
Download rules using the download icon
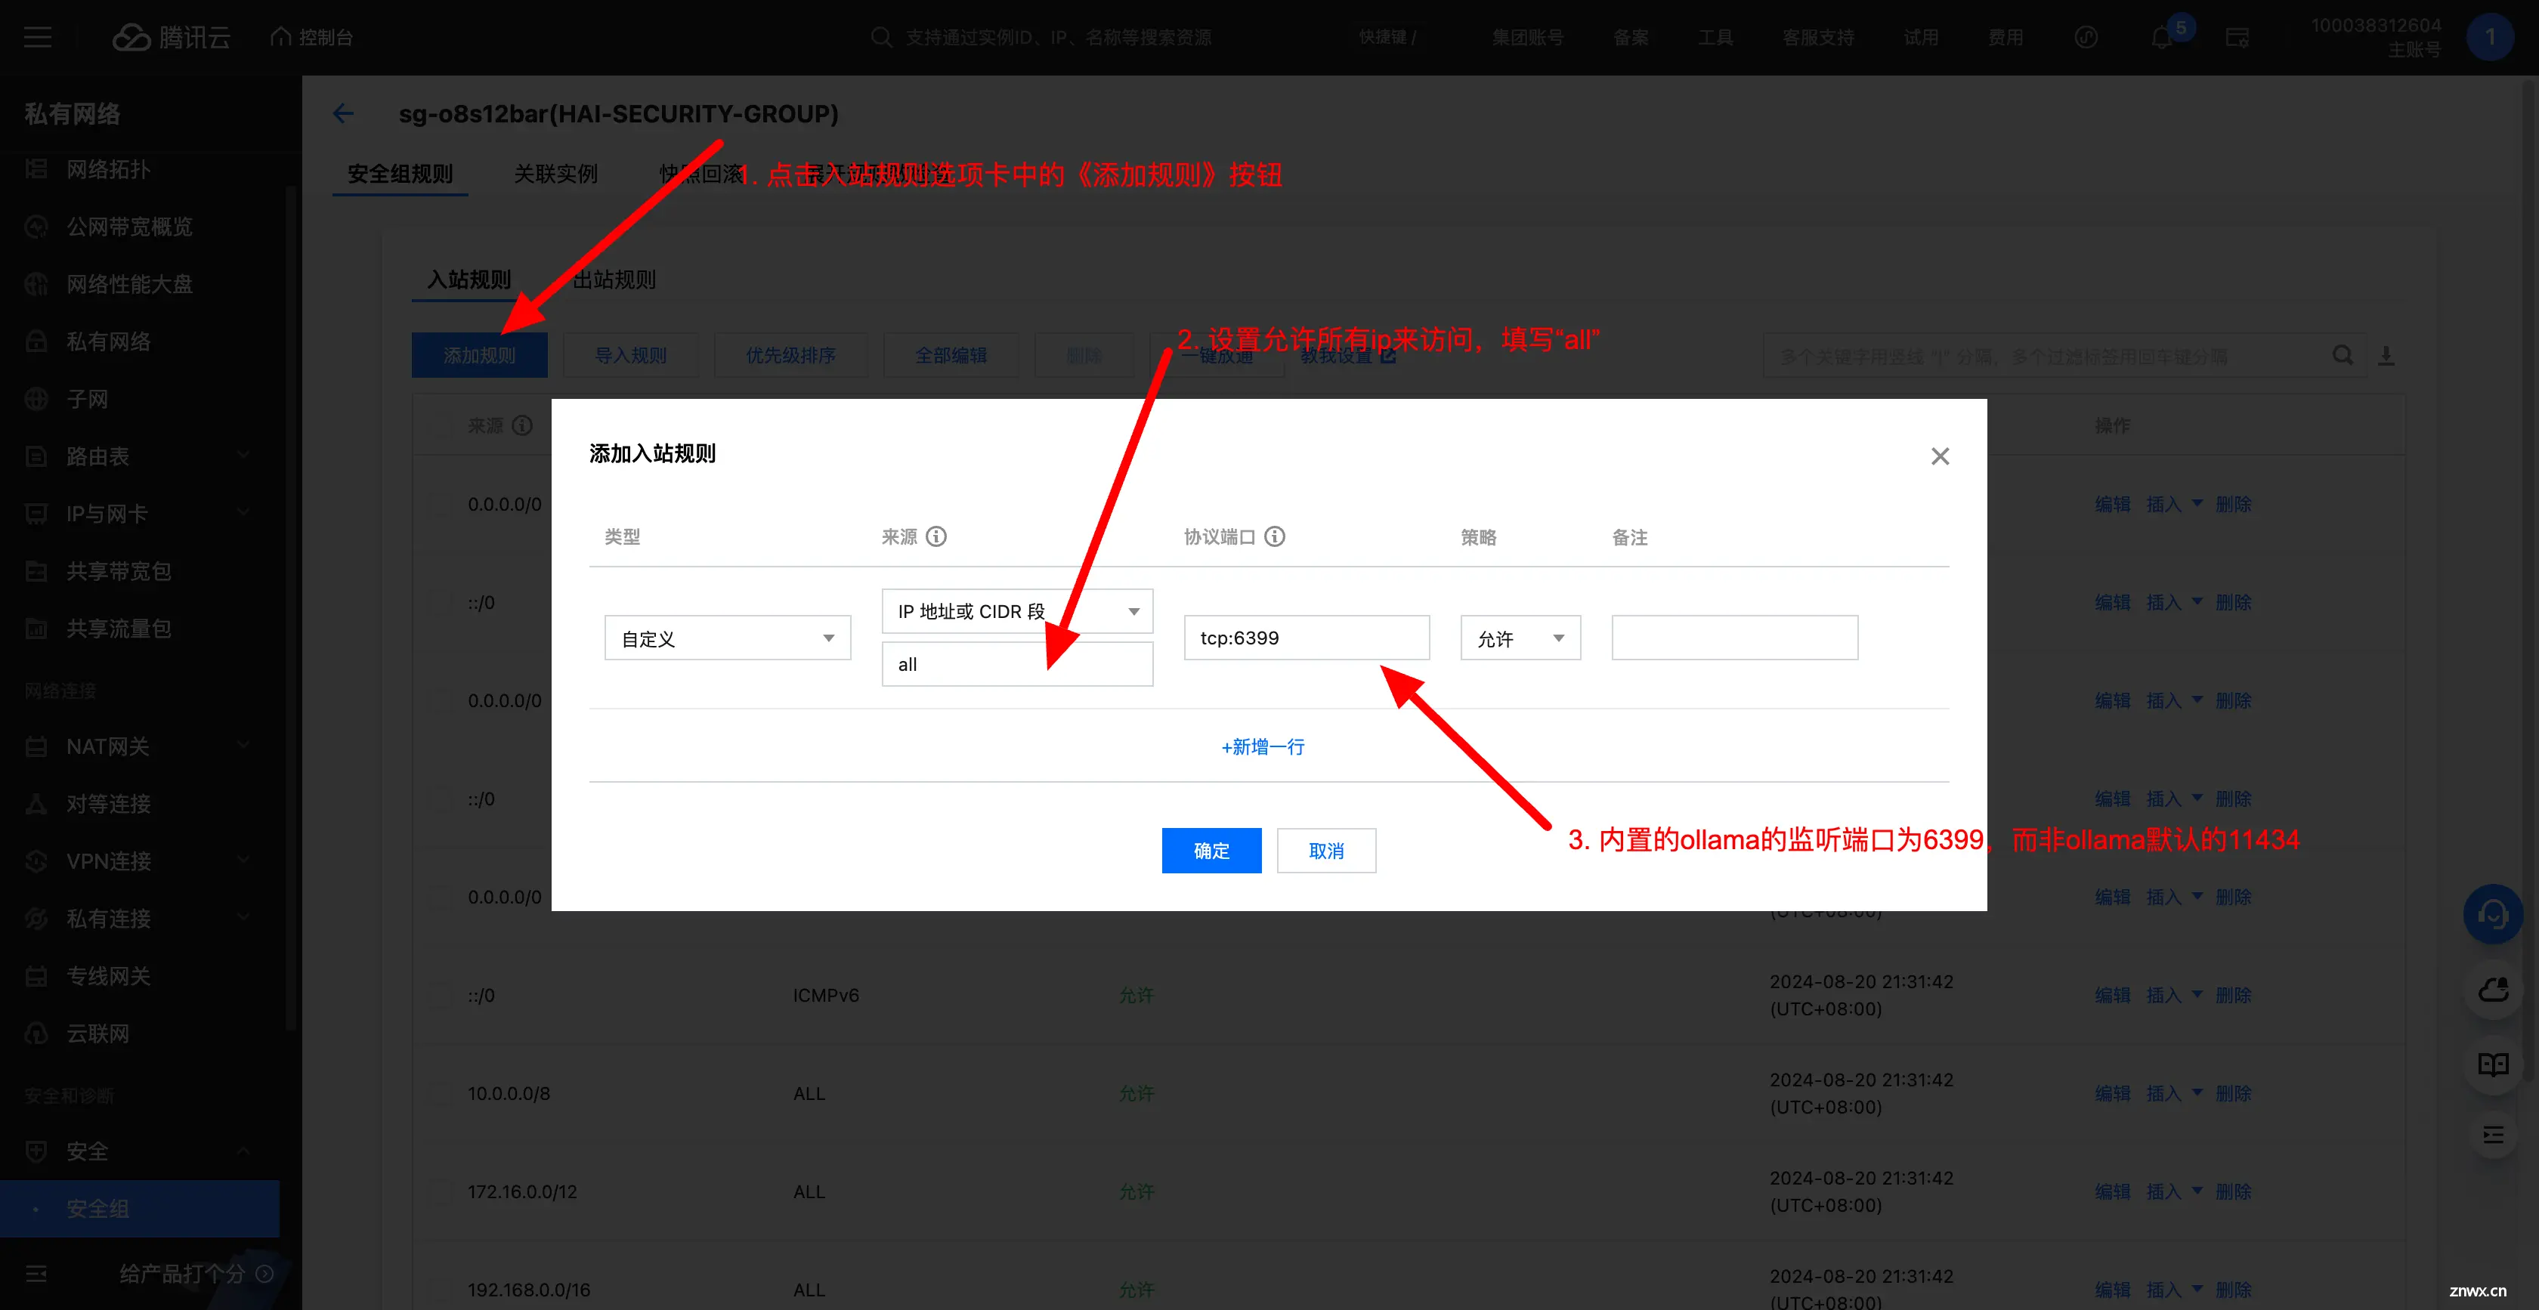coord(2386,355)
